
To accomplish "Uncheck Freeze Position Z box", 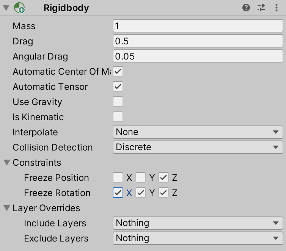I will pos(163,177).
